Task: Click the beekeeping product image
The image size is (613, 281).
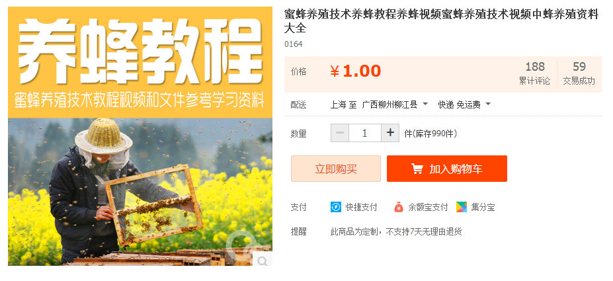Action: point(140,136)
